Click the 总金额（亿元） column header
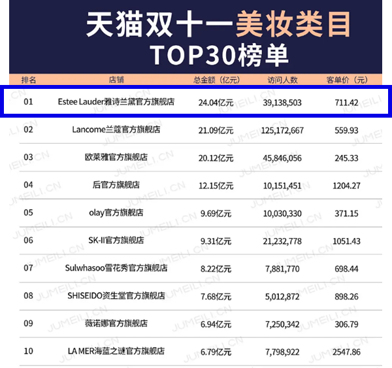 [x=216, y=80]
